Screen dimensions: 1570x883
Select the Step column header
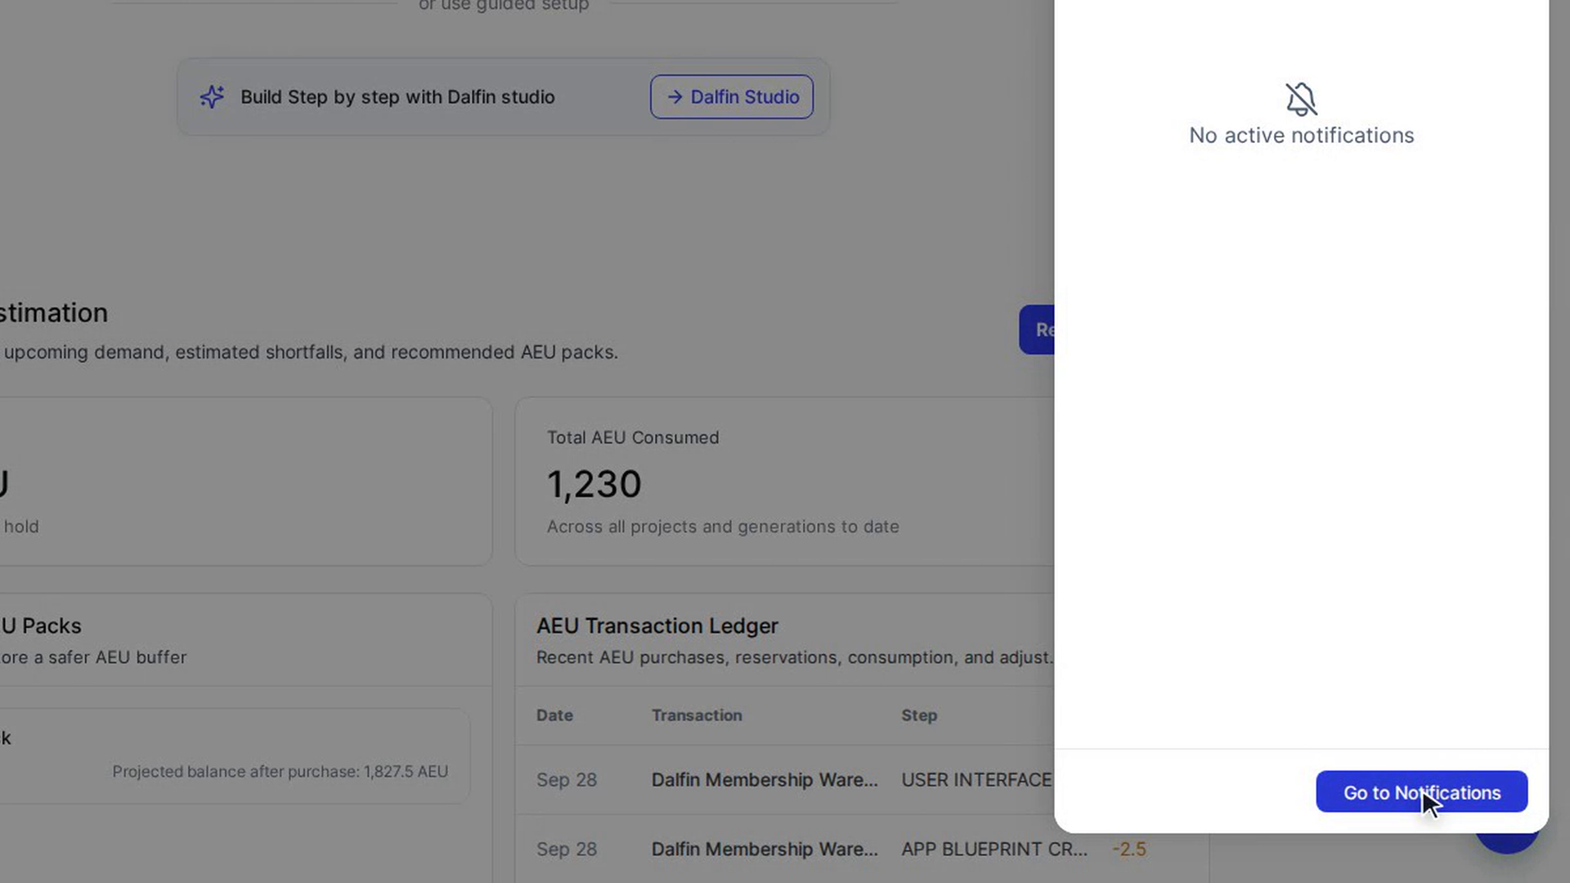[x=919, y=715]
